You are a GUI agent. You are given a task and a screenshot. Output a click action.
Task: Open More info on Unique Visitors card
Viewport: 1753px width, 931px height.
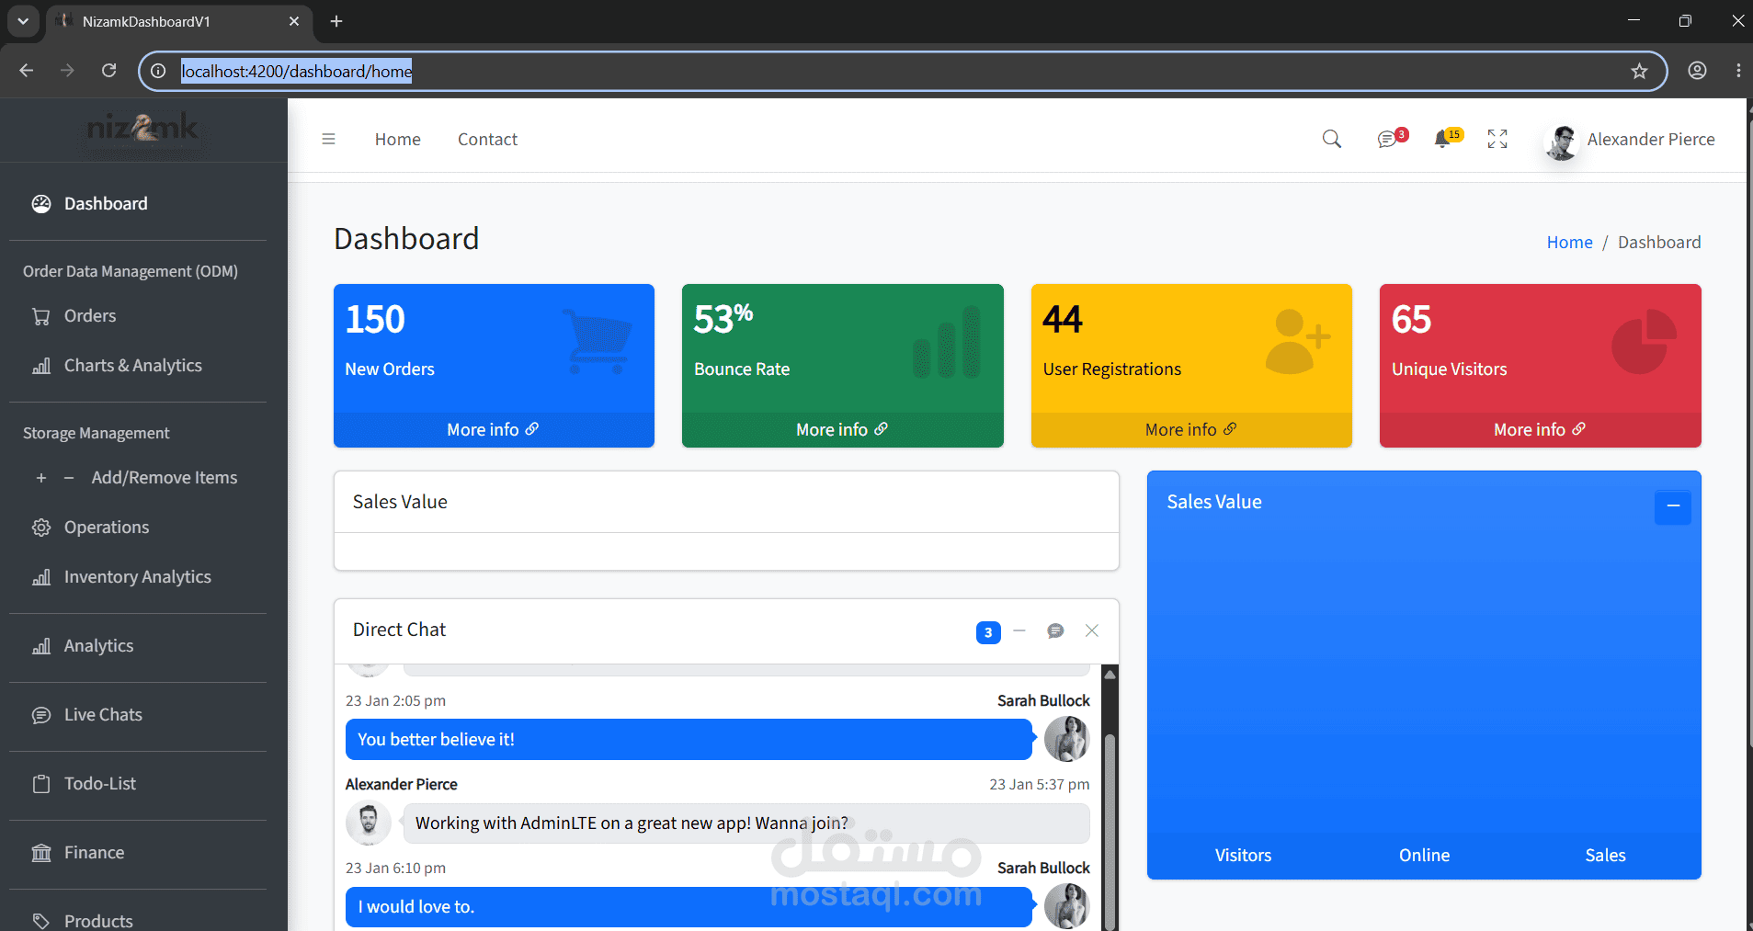[1540, 429]
